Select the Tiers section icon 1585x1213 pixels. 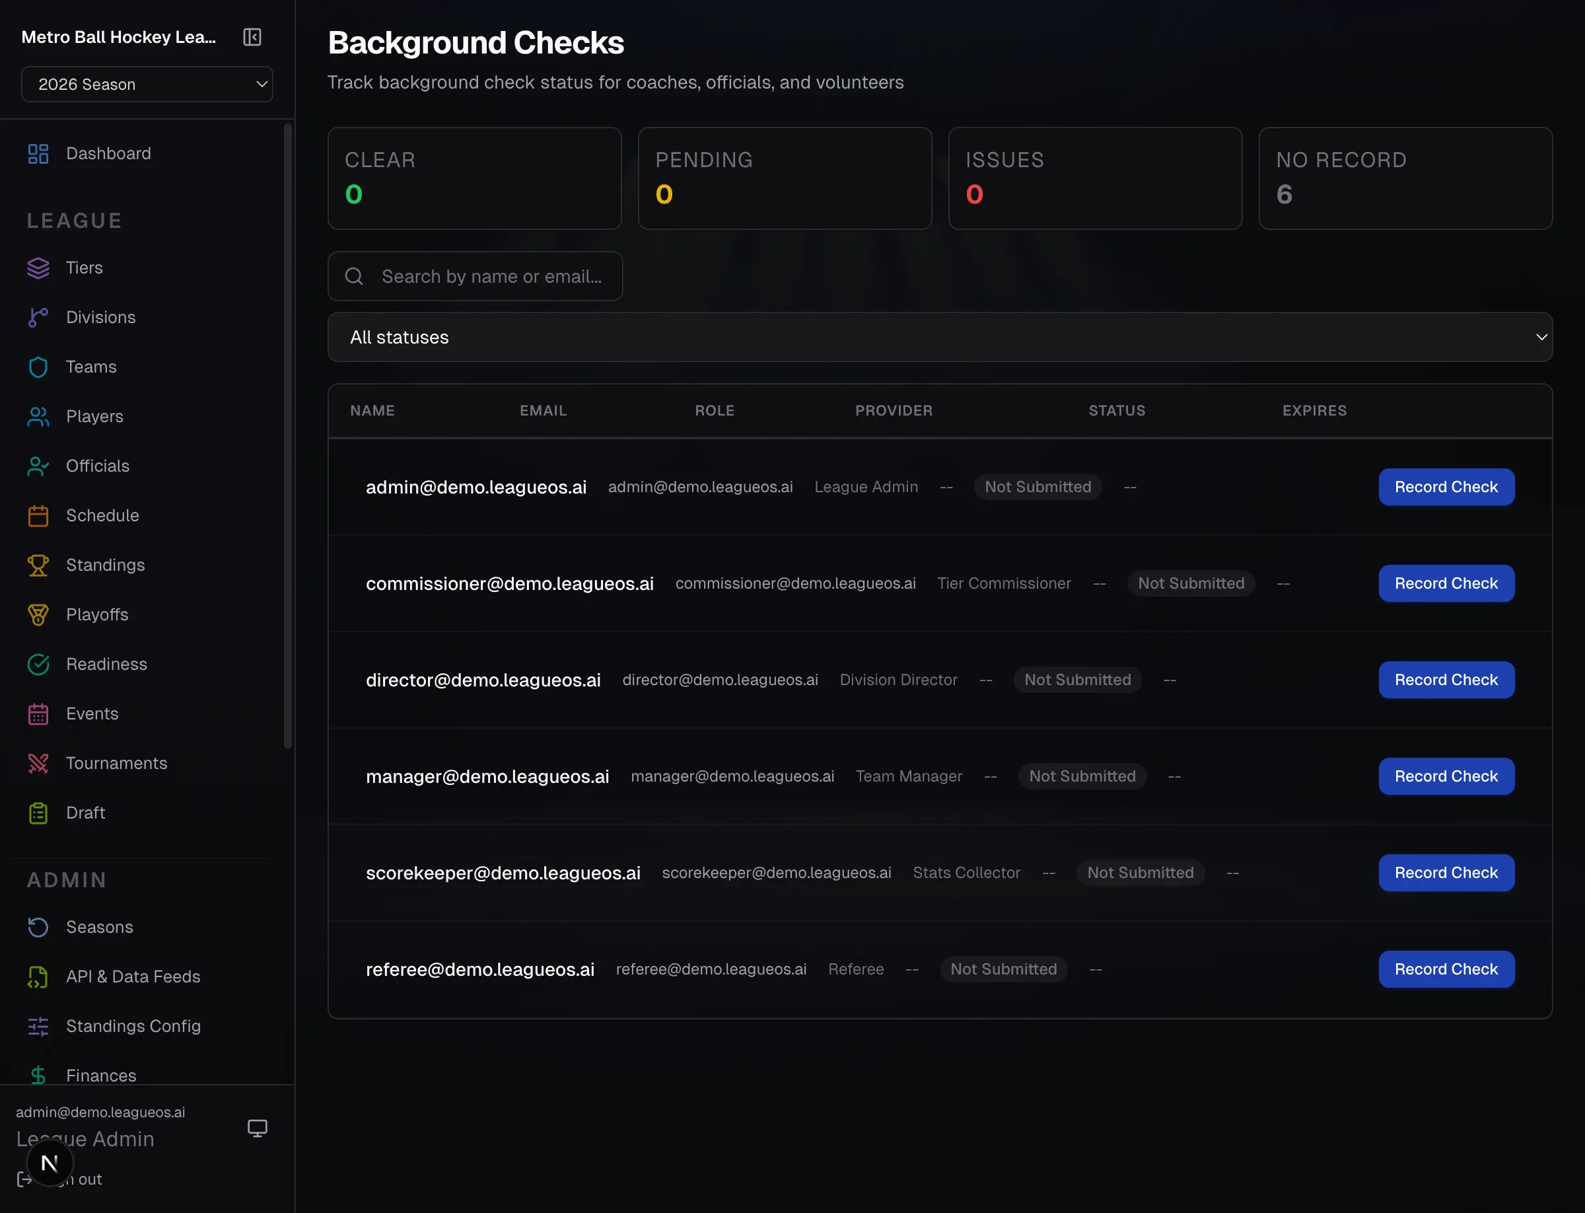pos(38,267)
